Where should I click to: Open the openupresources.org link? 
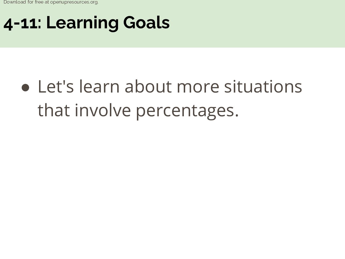pyautogui.click(x=74, y=2)
